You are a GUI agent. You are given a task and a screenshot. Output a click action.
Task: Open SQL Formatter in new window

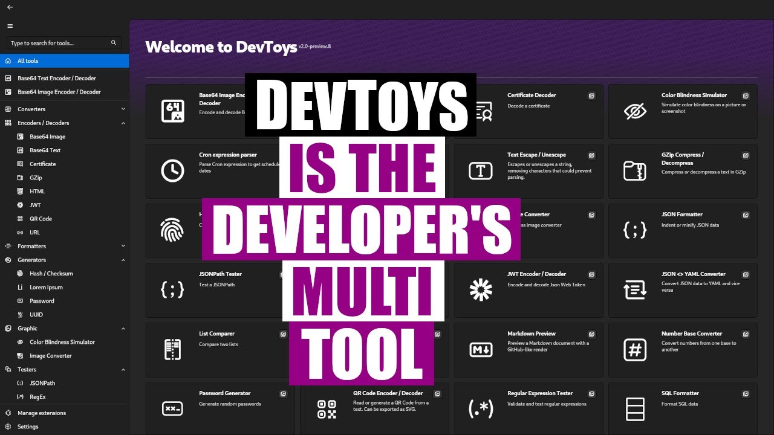746,393
